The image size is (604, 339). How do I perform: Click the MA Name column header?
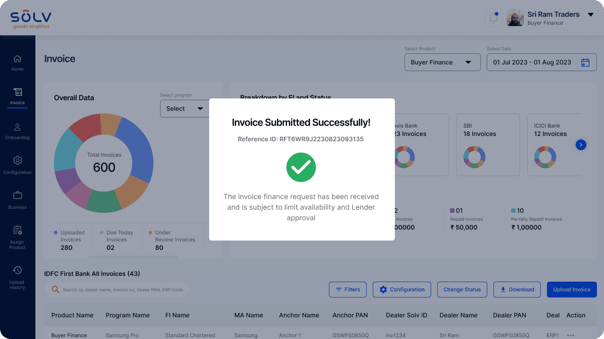248,315
